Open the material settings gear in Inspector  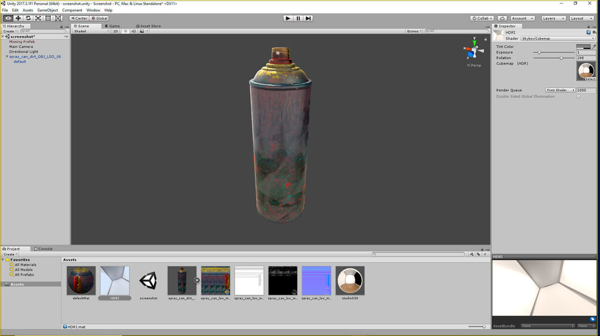594,33
